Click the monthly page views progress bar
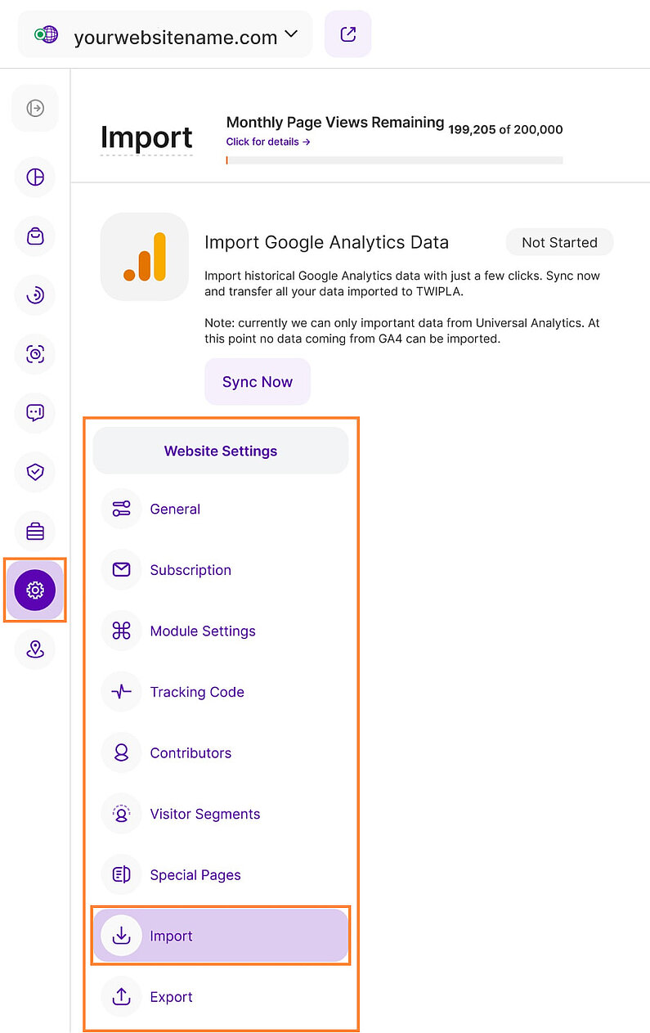Screen dimensions: 650x1033 pyautogui.click(x=394, y=159)
